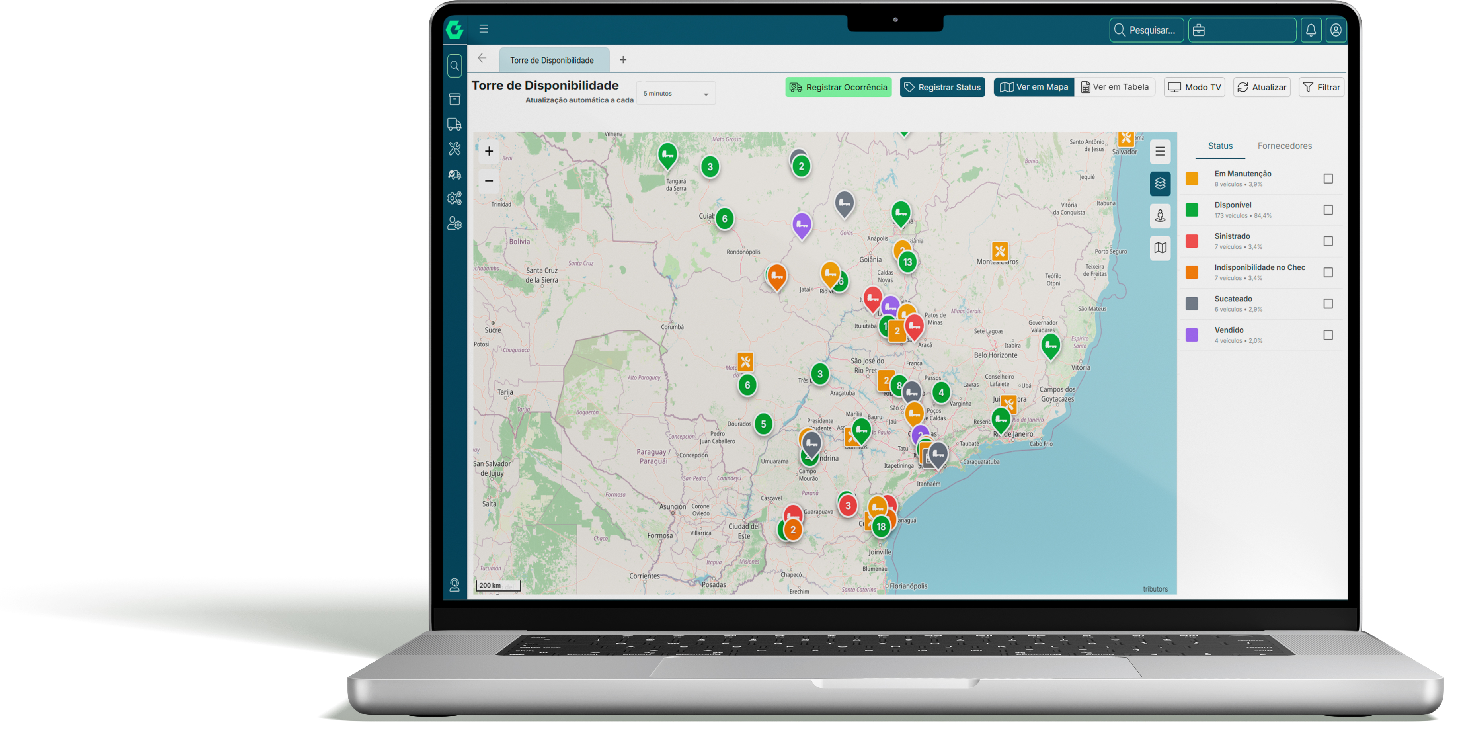The width and height of the screenshot is (1461, 738).
Task: Switch to Ver em Tabela view
Action: click(1114, 87)
